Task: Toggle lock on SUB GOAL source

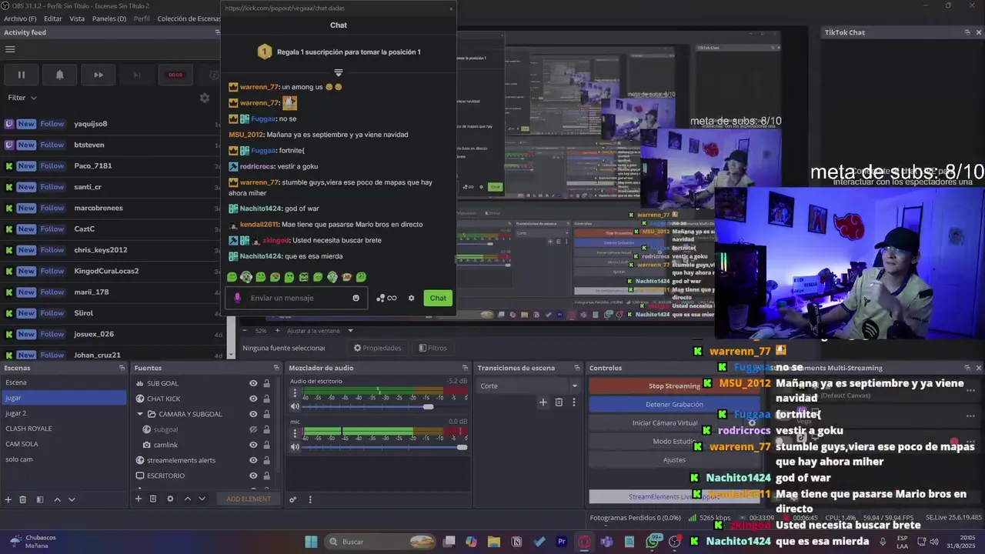Action: (266, 383)
